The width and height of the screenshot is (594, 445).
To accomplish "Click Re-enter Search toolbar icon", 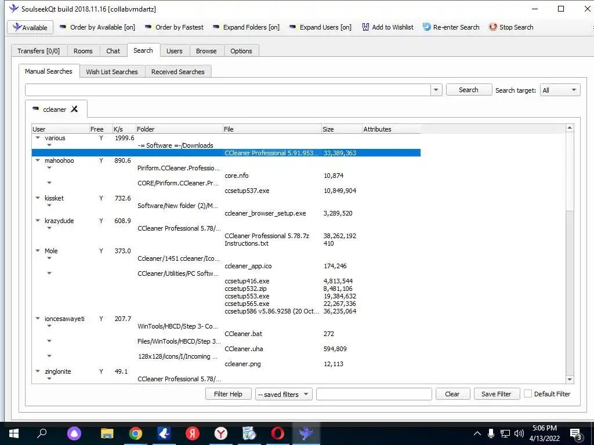I will click(x=426, y=27).
